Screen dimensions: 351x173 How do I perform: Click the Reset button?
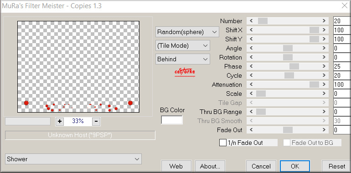point(336,166)
